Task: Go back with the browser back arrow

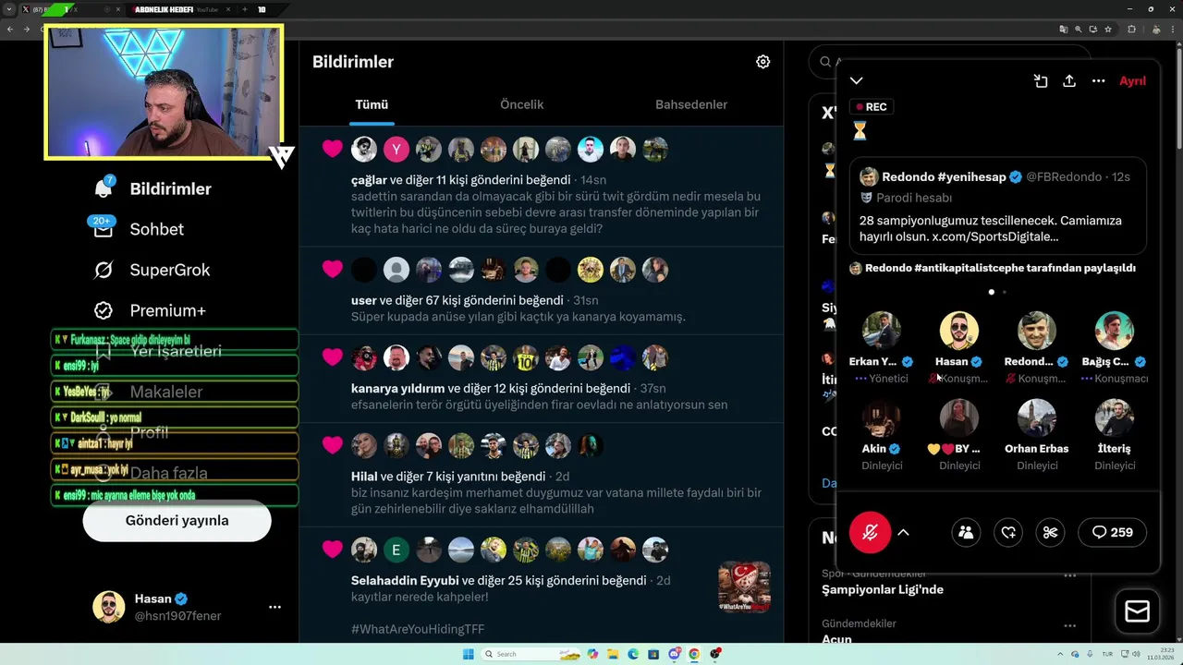Action: (10, 30)
